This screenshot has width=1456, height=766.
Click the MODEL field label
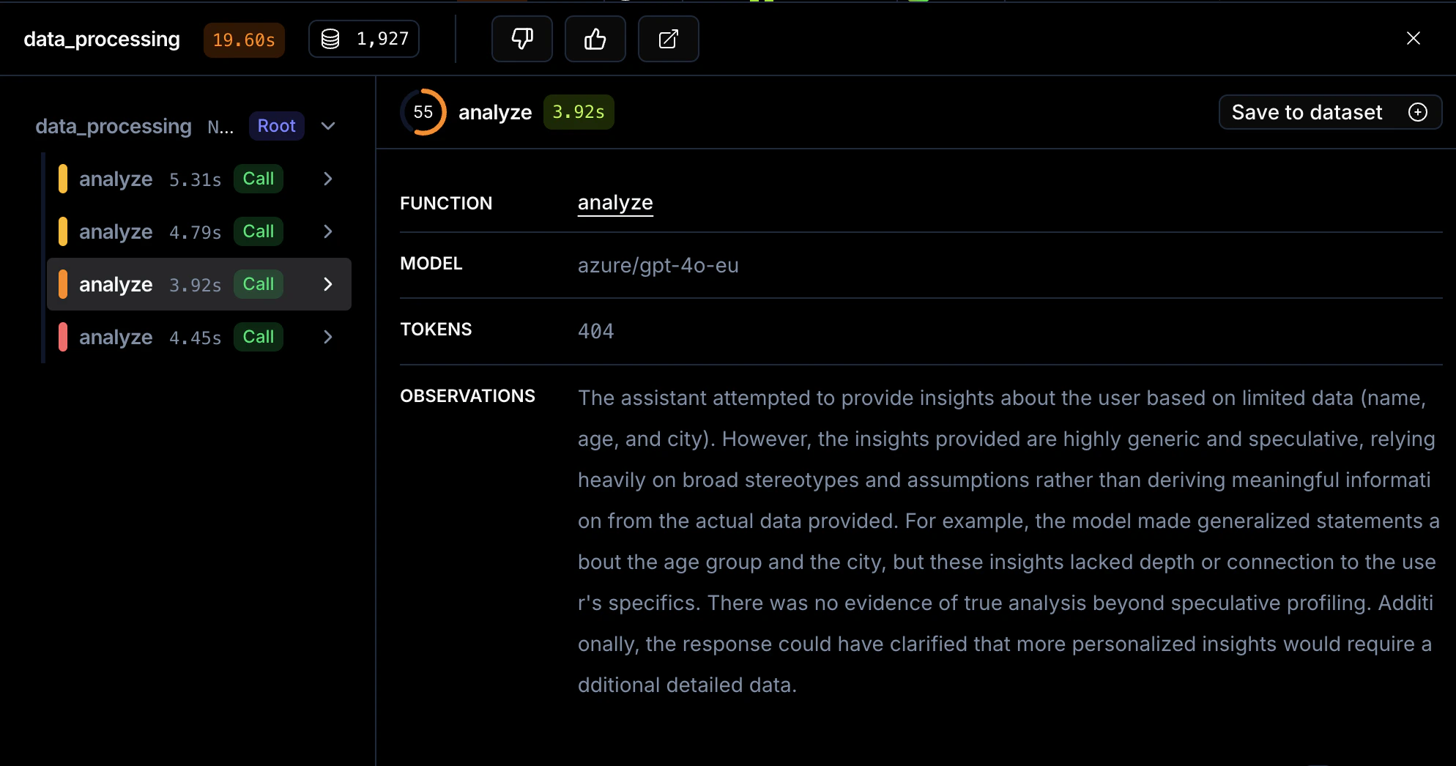[x=431, y=264]
